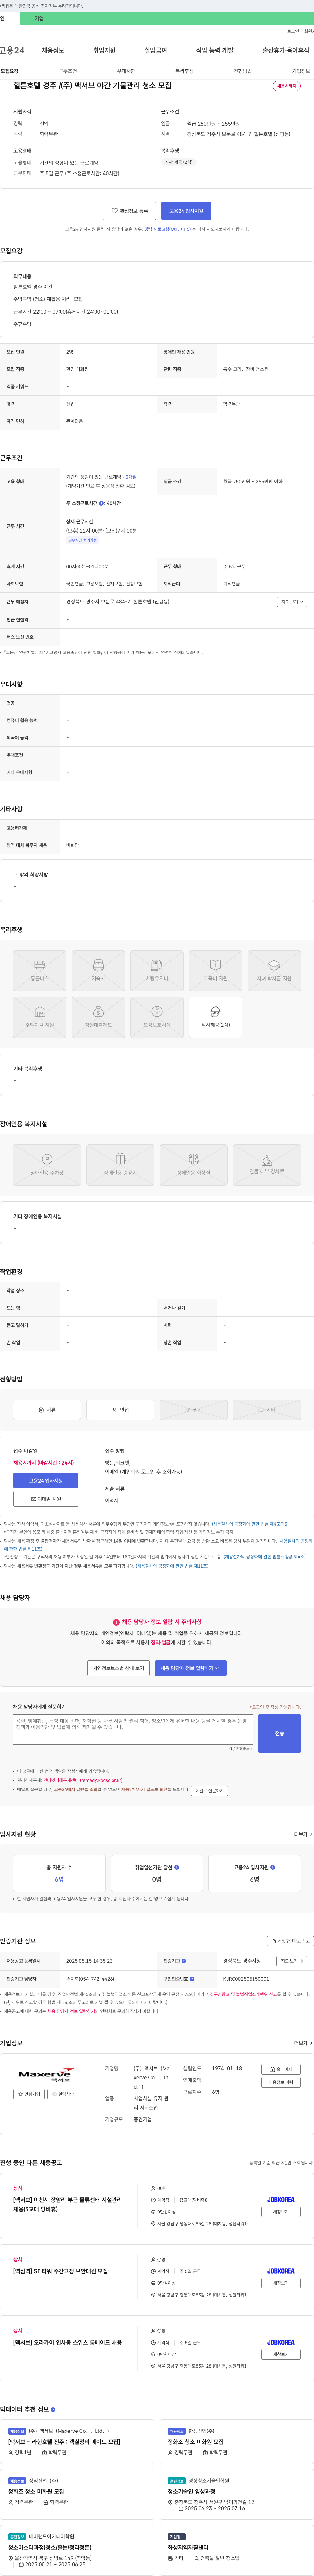The width and height of the screenshot is (314, 2576).
Task: Add posting via 관심정보 등록 heart button
Action: point(129,211)
